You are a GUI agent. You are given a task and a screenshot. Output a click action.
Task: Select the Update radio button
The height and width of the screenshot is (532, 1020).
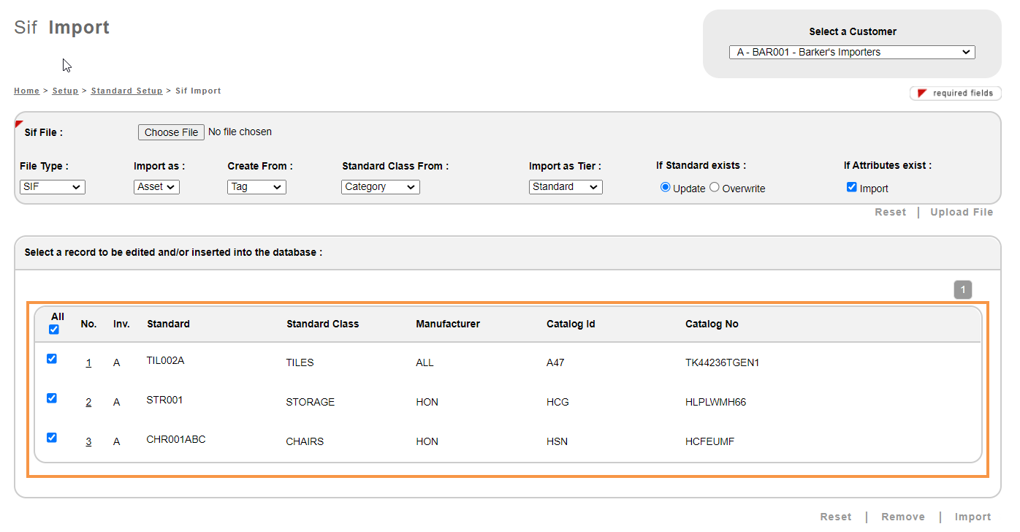point(666,187)
